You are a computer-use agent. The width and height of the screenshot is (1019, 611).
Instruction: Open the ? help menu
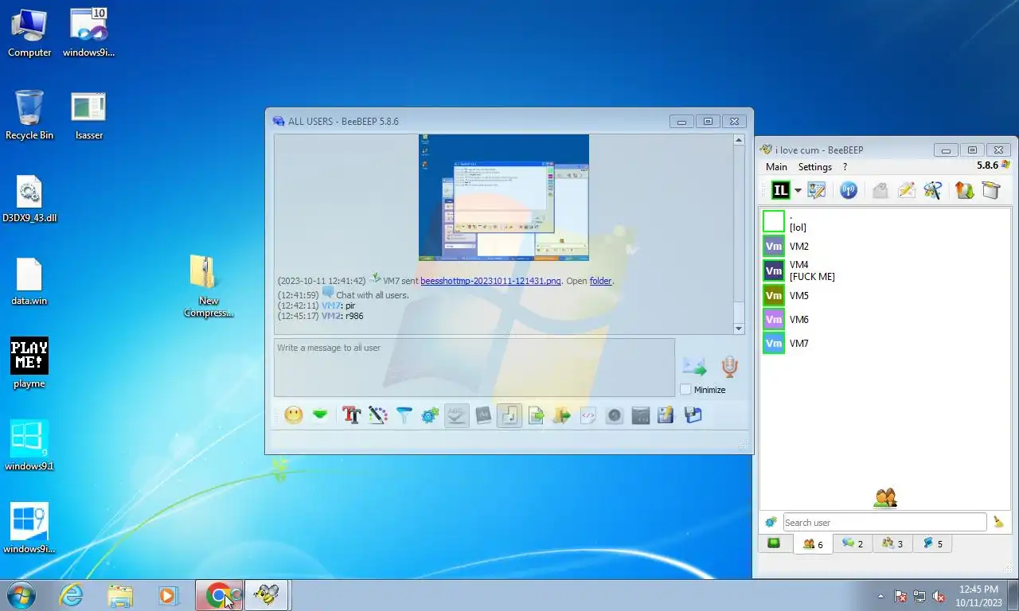click(x=845, y=167)
